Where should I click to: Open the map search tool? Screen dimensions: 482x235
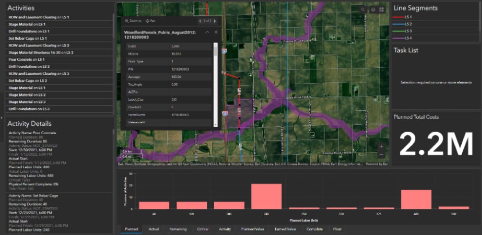[363, 9]
